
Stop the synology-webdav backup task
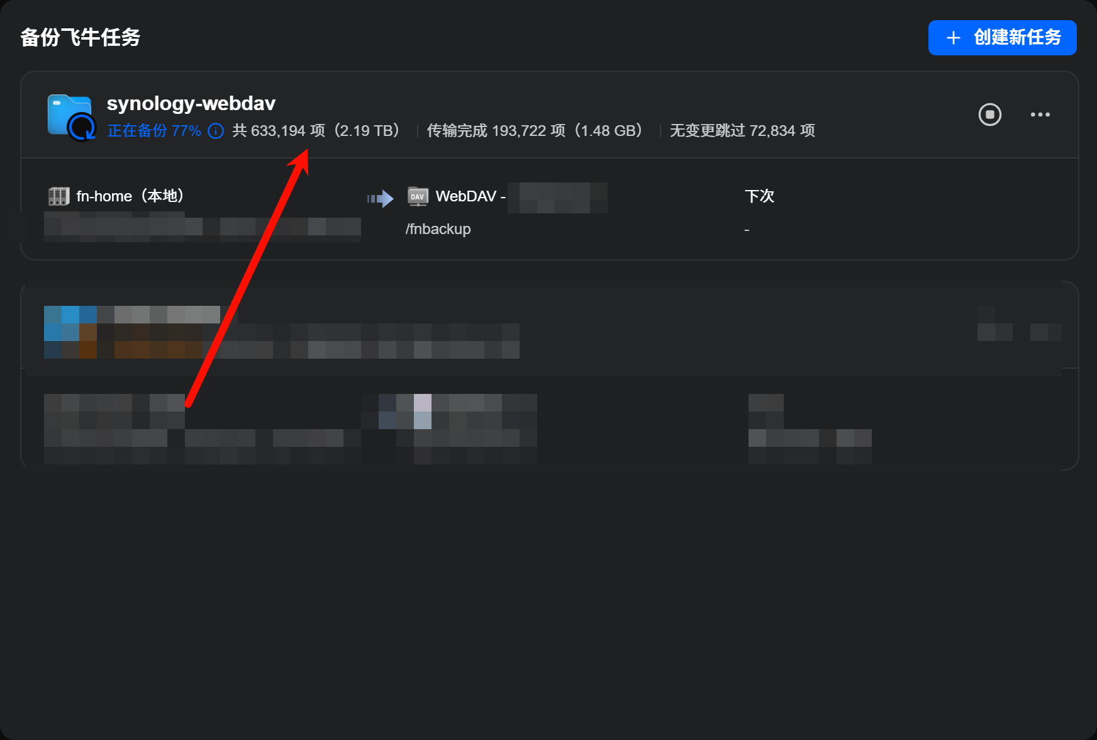pyautogui.click(x=989, y=115)
